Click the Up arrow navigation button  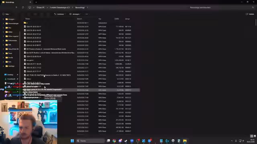(x=16, y=8)
